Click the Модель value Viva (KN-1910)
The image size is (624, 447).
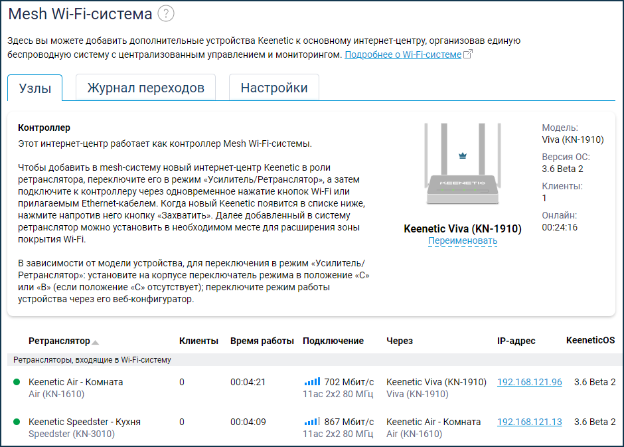[x=573, y=139]
